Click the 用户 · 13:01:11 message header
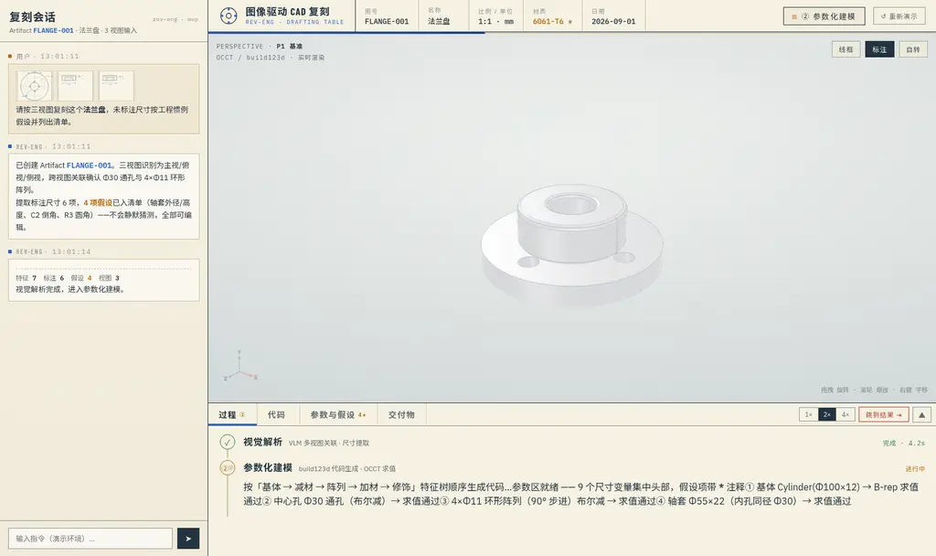This screenshot has width=936, height=556. (48, 56)
